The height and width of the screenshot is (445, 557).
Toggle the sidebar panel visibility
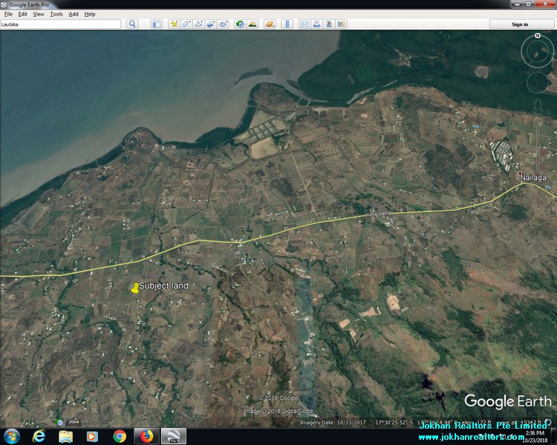(157, 24)
